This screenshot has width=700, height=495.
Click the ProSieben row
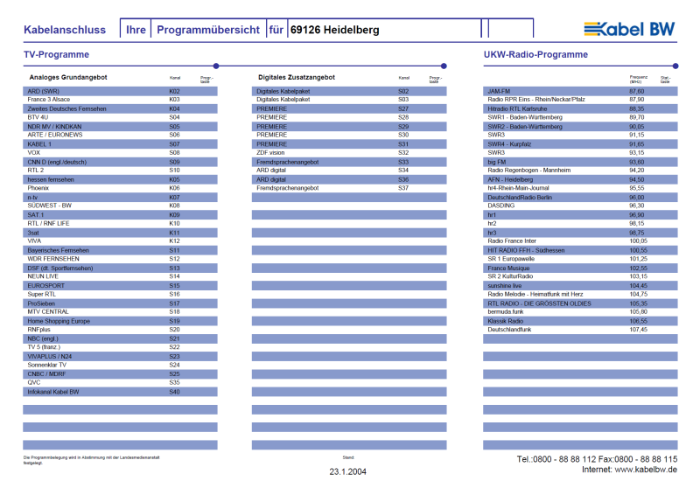pos(120,303)
